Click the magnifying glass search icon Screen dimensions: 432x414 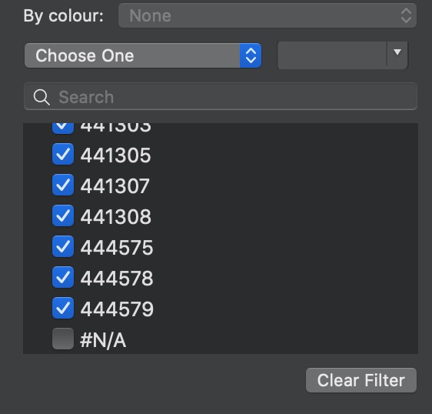[42, 97]
